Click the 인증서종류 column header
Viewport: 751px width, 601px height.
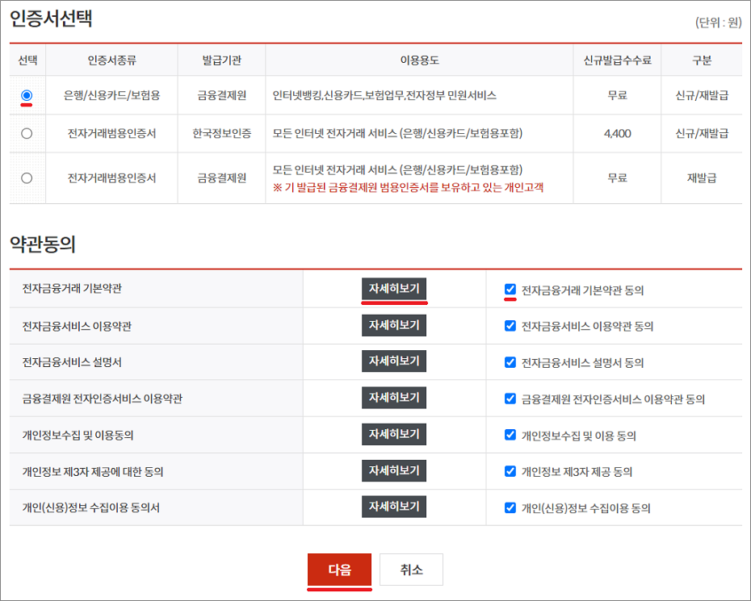tap(111, 61)
